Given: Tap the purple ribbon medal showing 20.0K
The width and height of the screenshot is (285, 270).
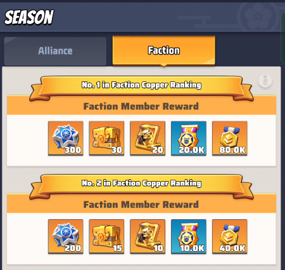Looking at the screenshot, I should pos(189,138).
